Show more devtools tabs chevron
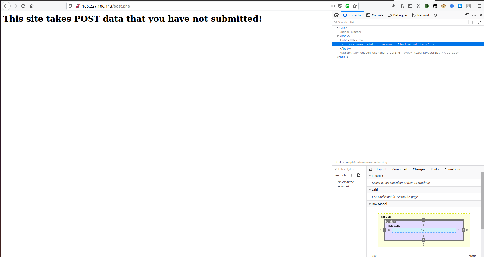The height and width of the screenshot is (257, 484). tap(435, 15)
